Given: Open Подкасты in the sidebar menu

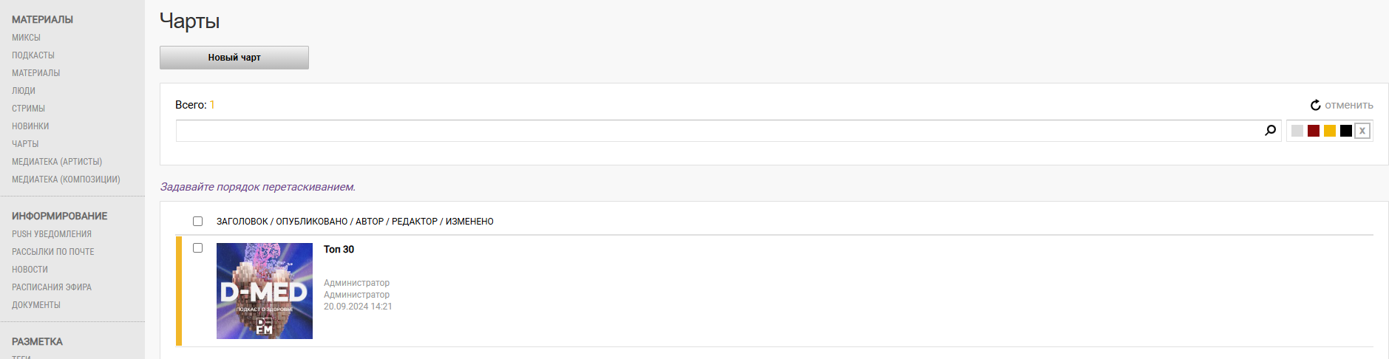Looking at the screenshot, I should click(x=33, y=55).
